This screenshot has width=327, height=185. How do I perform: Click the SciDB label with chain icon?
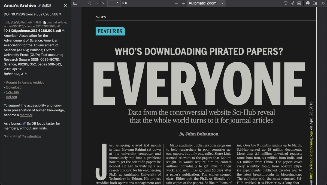click(45, 6)
